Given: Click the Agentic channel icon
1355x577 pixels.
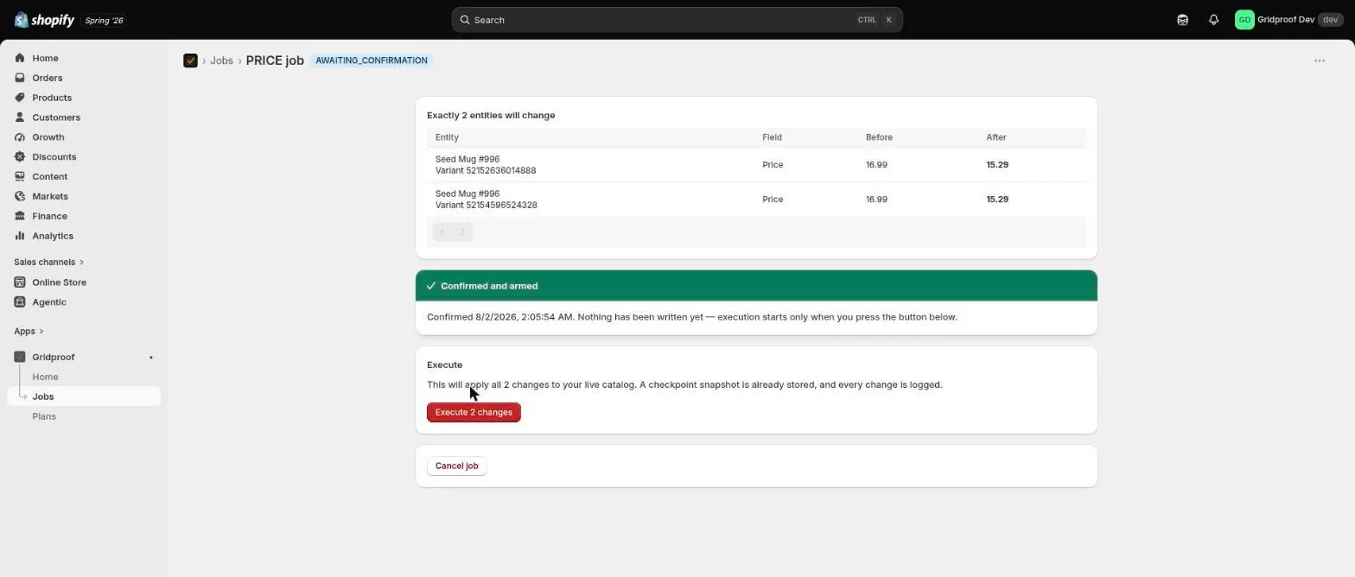Looking at the screenshot, I should click(x=20, y=302).
